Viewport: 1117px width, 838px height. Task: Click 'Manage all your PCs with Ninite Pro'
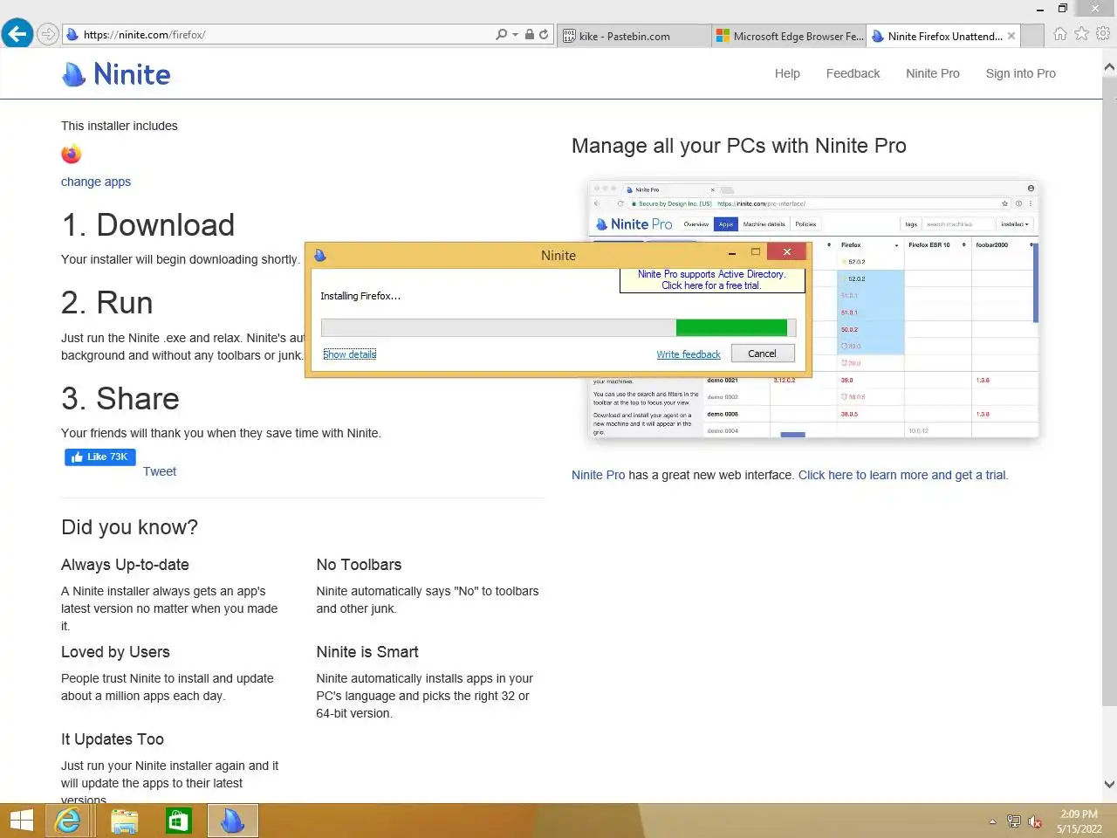[738, 146]
